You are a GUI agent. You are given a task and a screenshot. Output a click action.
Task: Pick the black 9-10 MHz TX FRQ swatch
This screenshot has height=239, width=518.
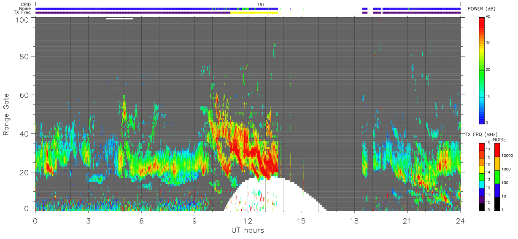[x=482, y=207]
